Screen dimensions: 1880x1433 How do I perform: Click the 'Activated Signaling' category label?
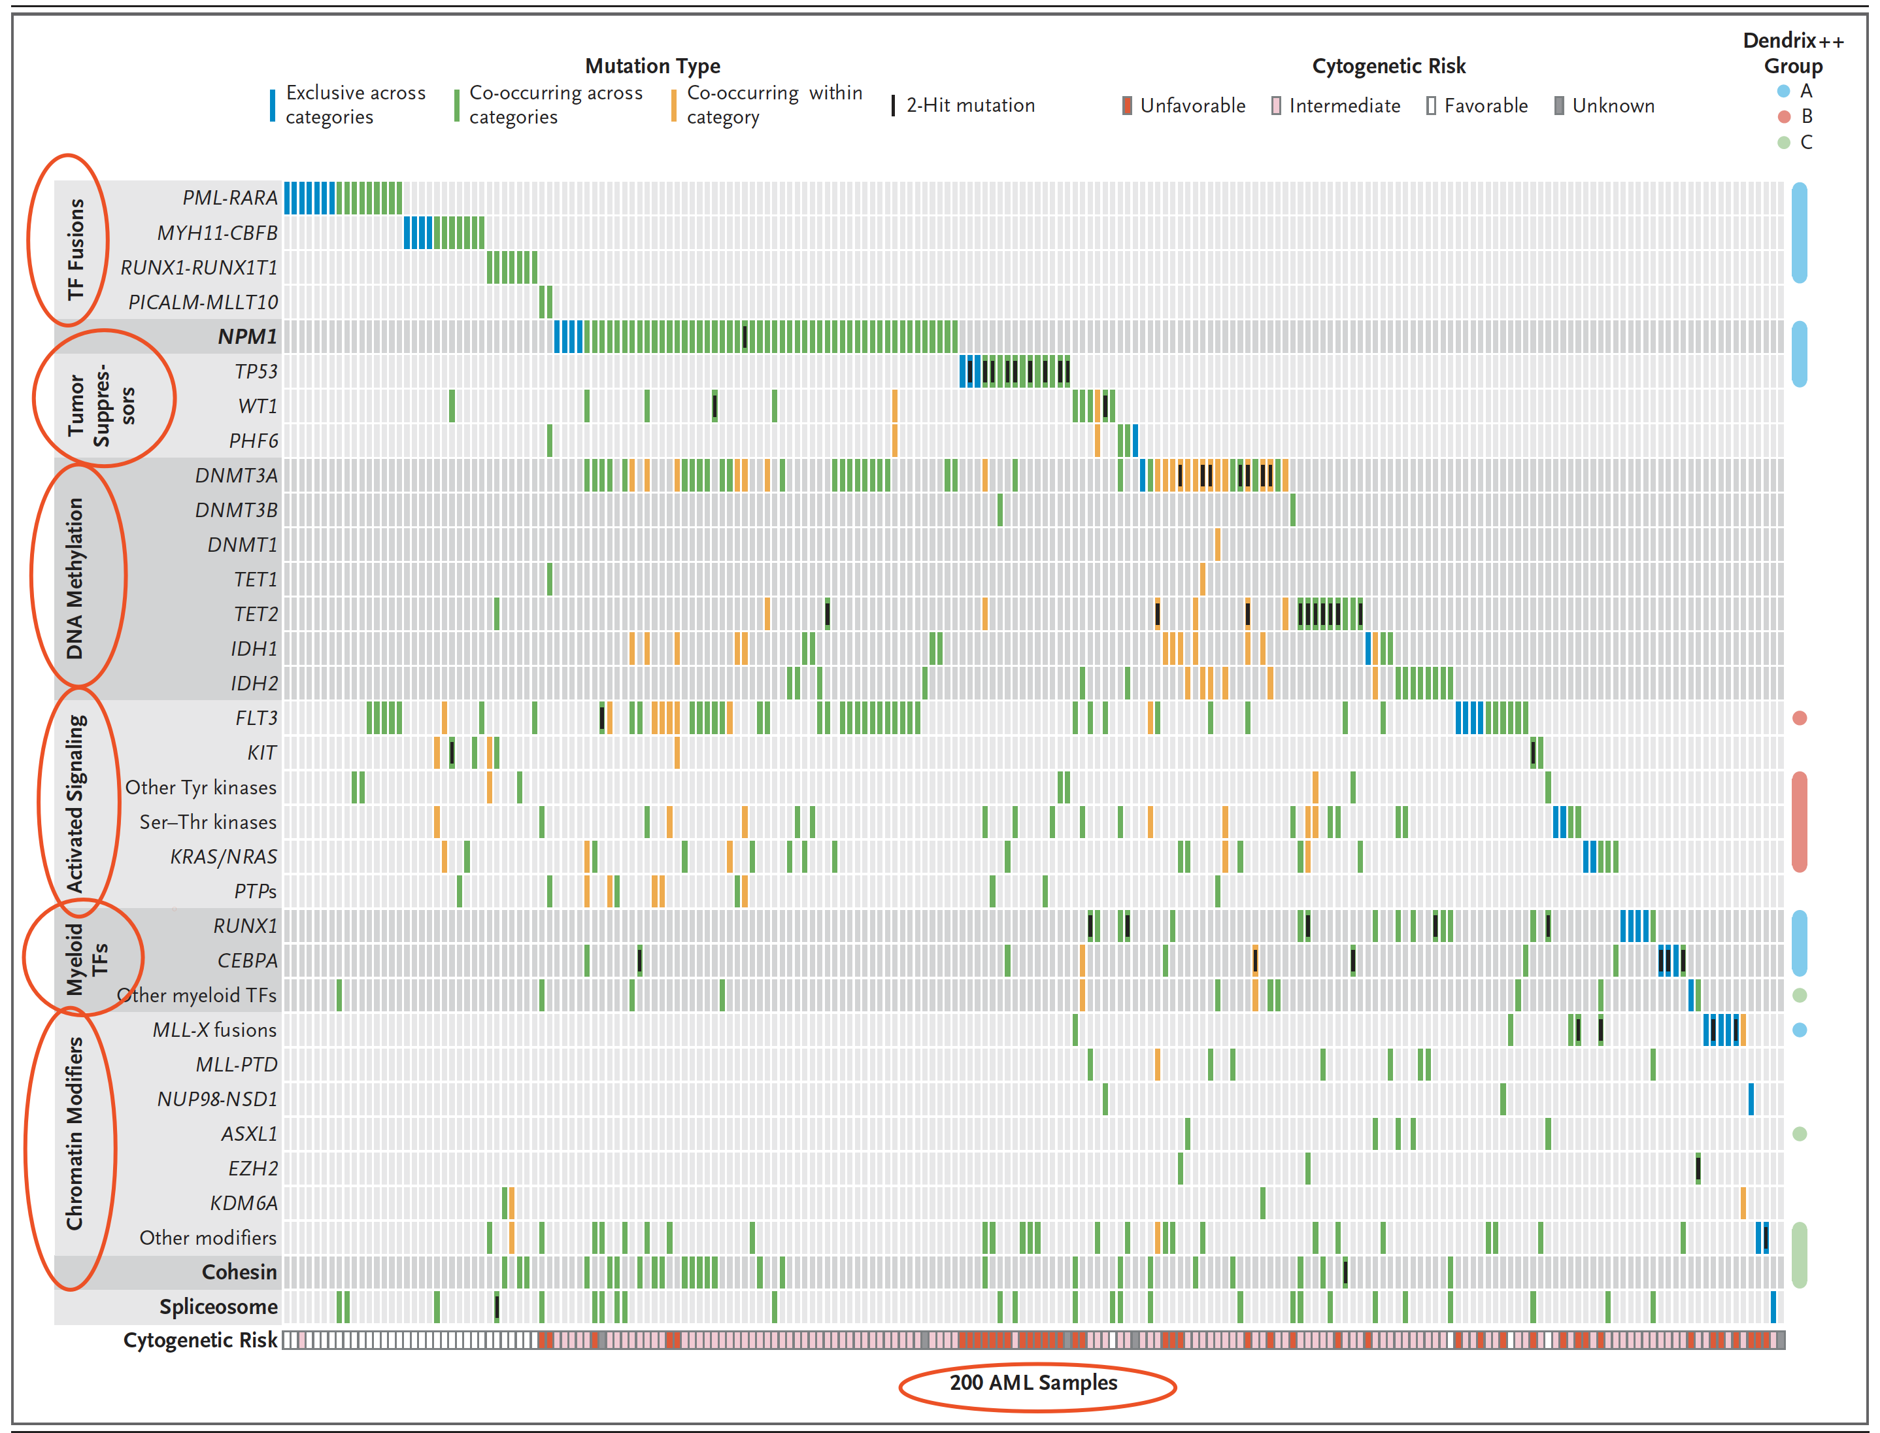[x=75, y=804]
